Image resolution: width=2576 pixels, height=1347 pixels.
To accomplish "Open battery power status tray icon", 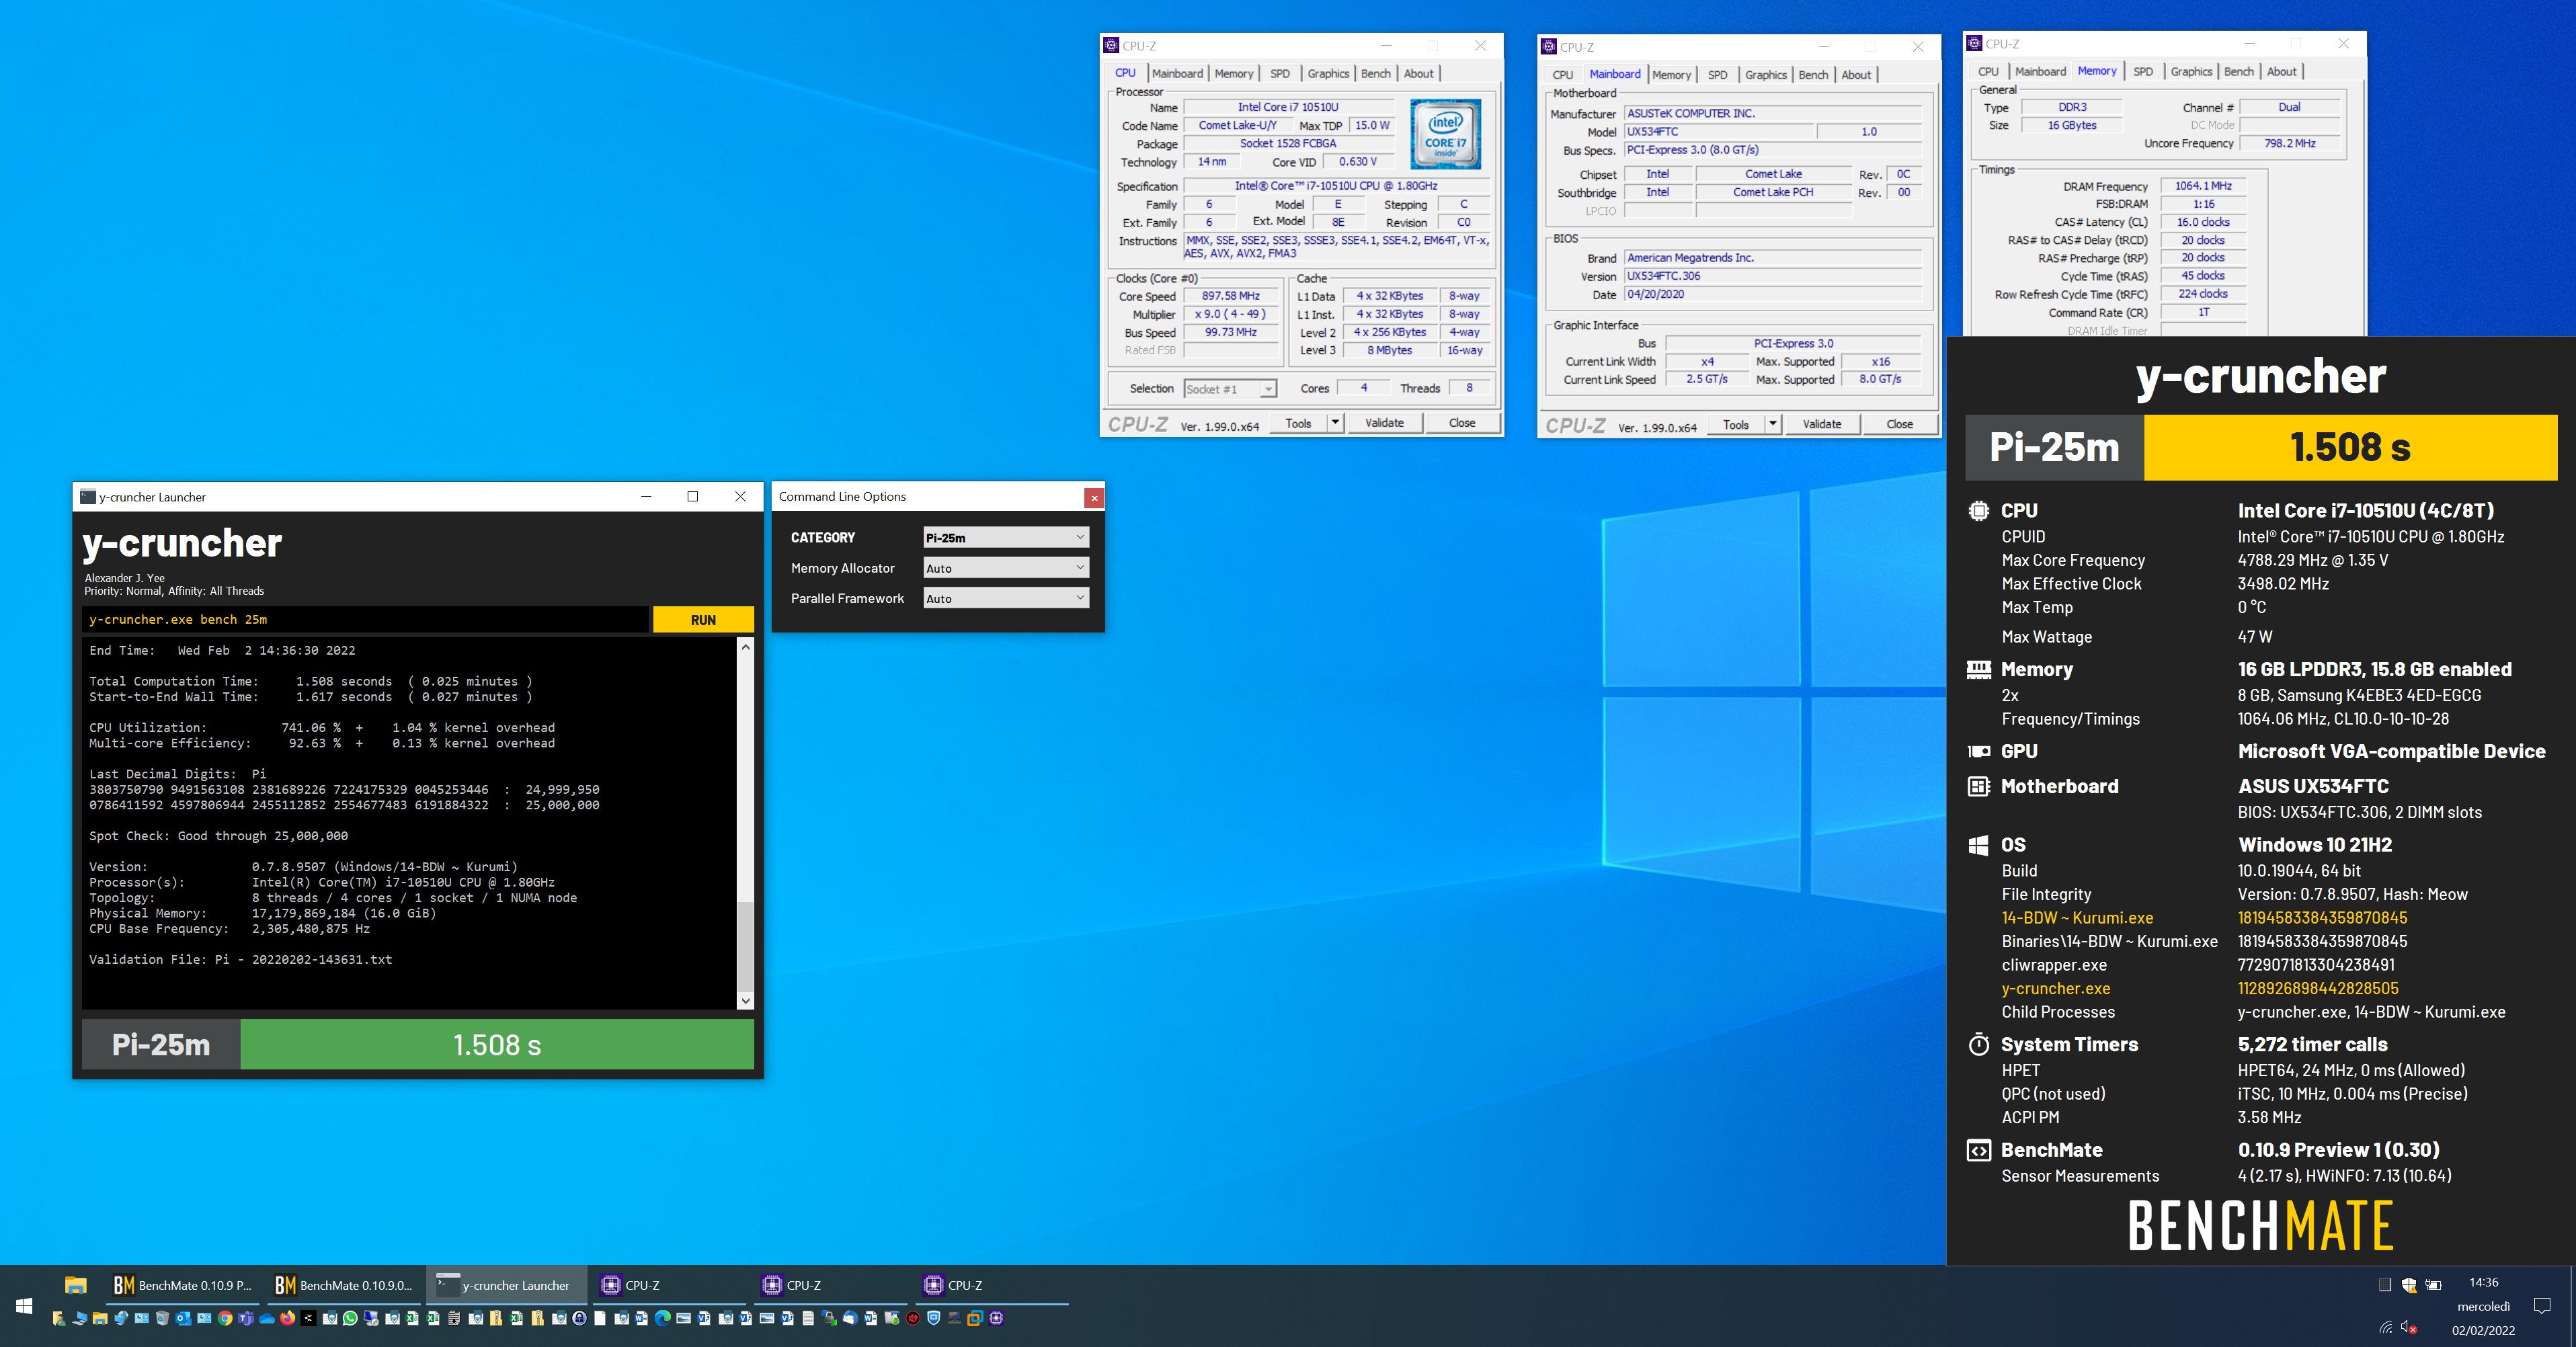I will pyautogui.click(x=2433, y=1284).
